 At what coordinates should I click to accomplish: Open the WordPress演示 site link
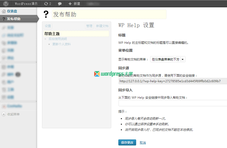pos(26,4)
